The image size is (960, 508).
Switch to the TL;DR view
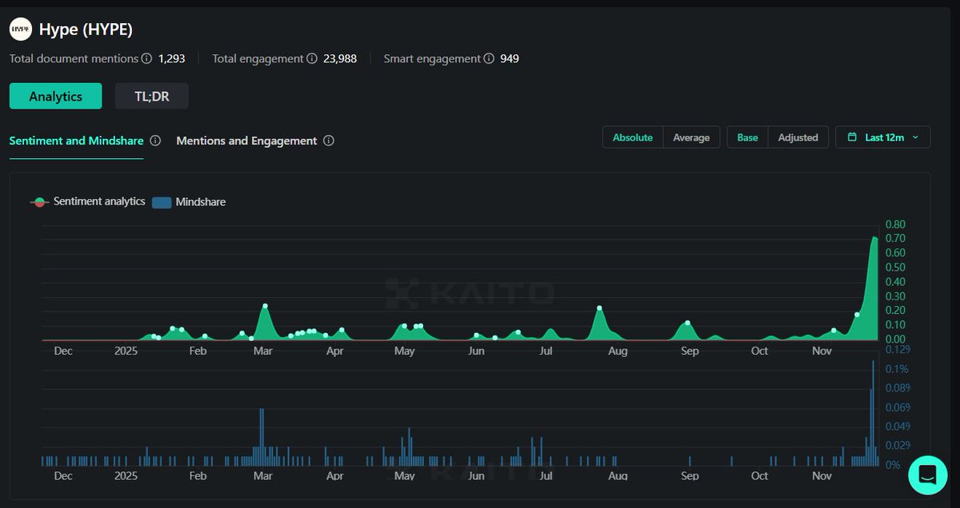152,96
